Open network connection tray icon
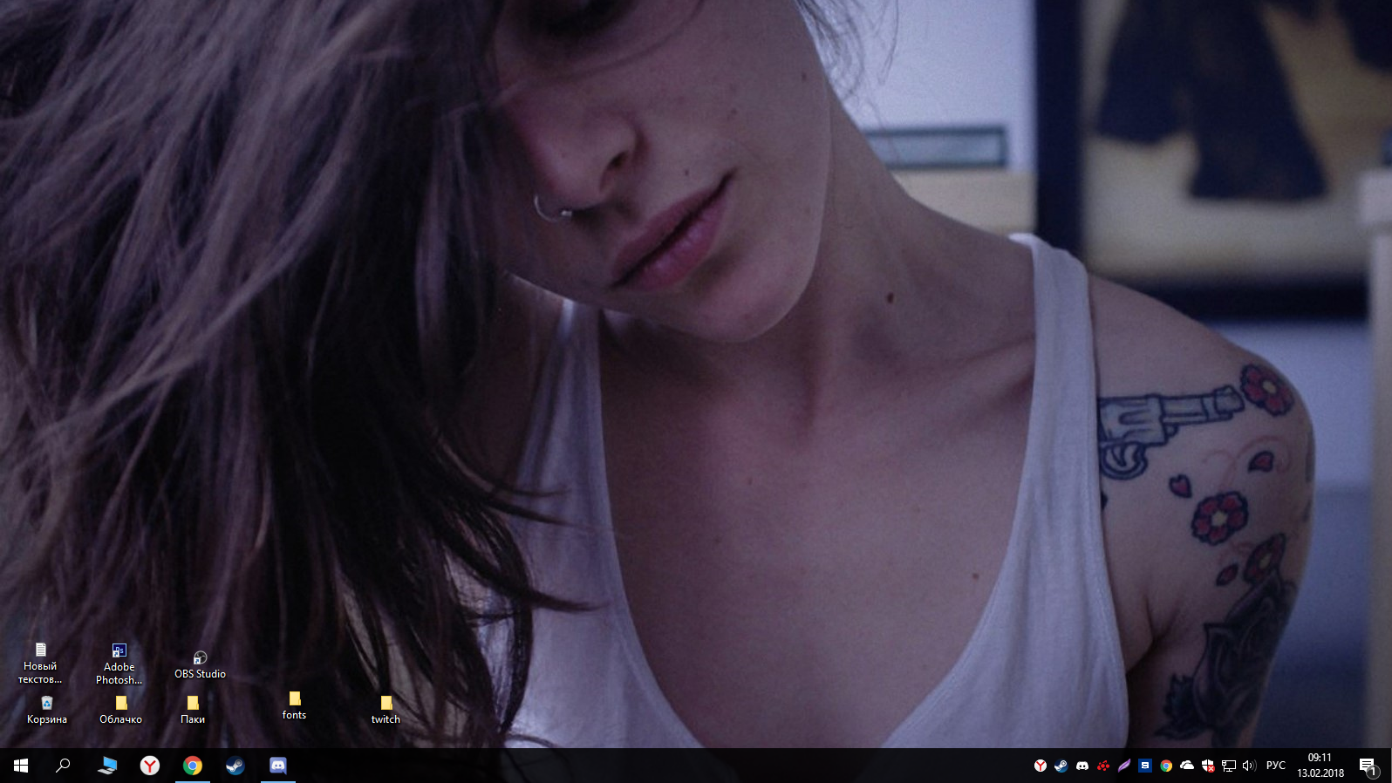Viewport: 1392px width, 783px height. (1229, 766)
